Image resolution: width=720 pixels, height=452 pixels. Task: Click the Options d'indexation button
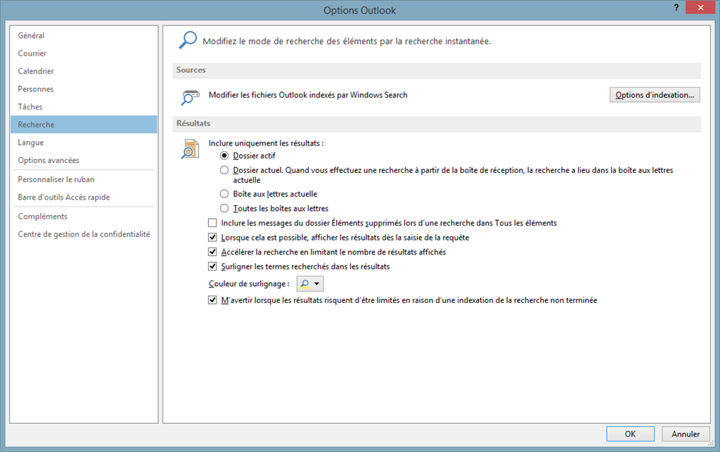(x=655, y=95)
